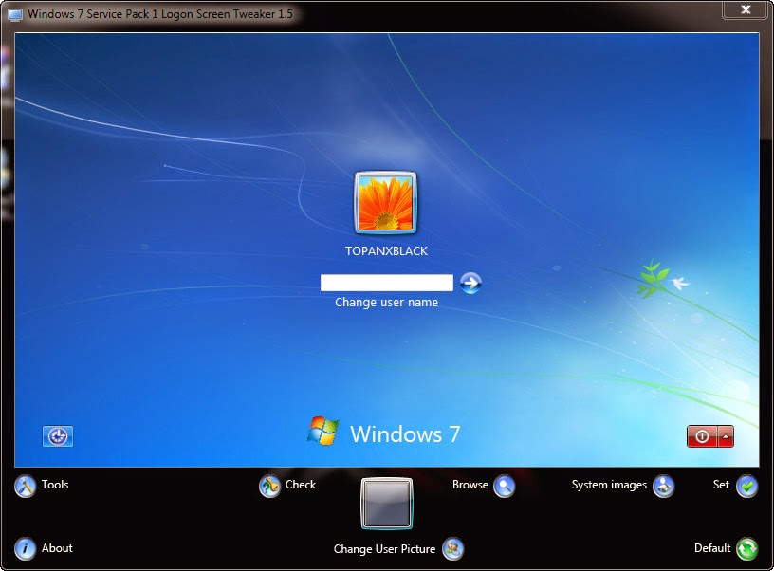Click the Browse magnifier icon

coord(504,487)
